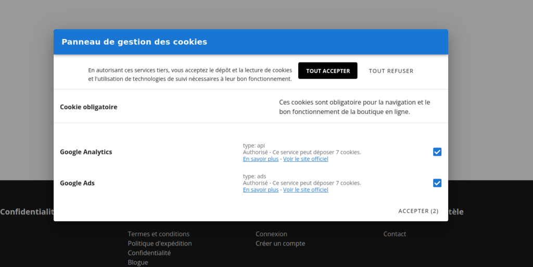Viewport: 533px width, 267px height.
Task: Confirm with the ACCEPTER (2) button
Action: pyautogui.click(x=418, y=211)
